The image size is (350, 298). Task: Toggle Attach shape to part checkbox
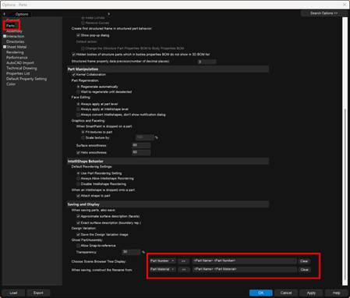click(x=78, y=196)
